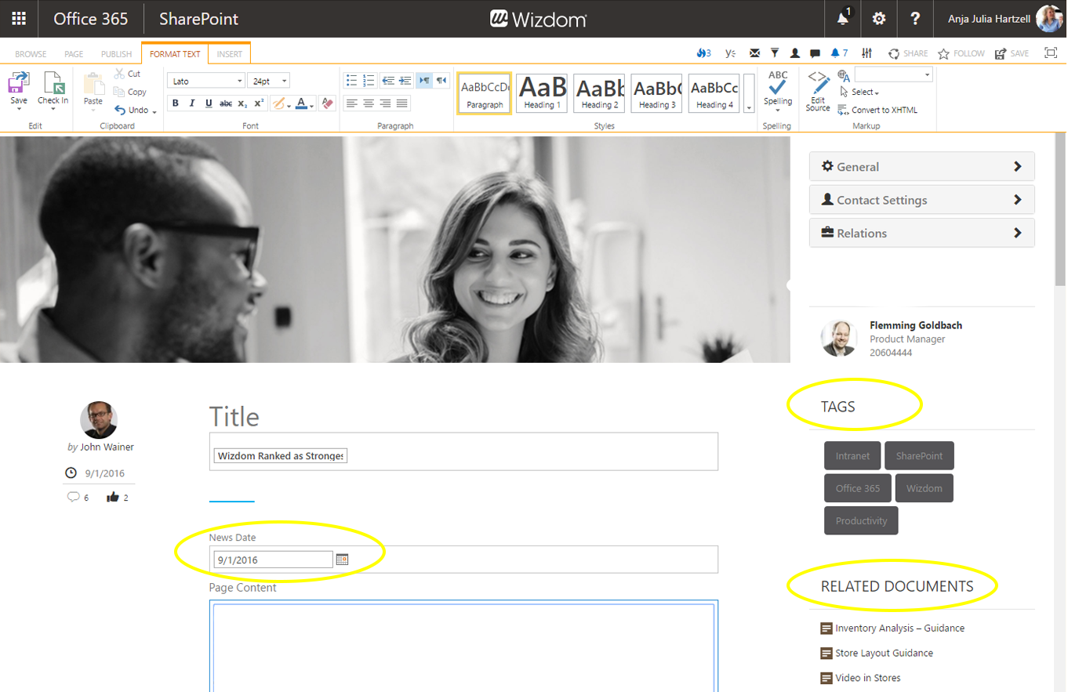Select the Heading 3 style

(656, 93)
